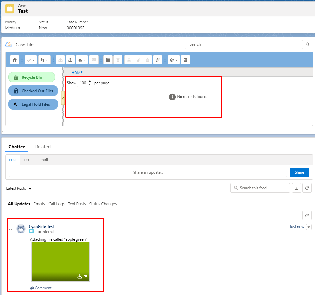
Task: Open the Recycle Bin
Action: coord(32,77)
